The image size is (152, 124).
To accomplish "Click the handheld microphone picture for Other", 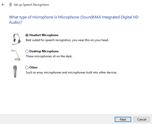I will tap(15, 71).
